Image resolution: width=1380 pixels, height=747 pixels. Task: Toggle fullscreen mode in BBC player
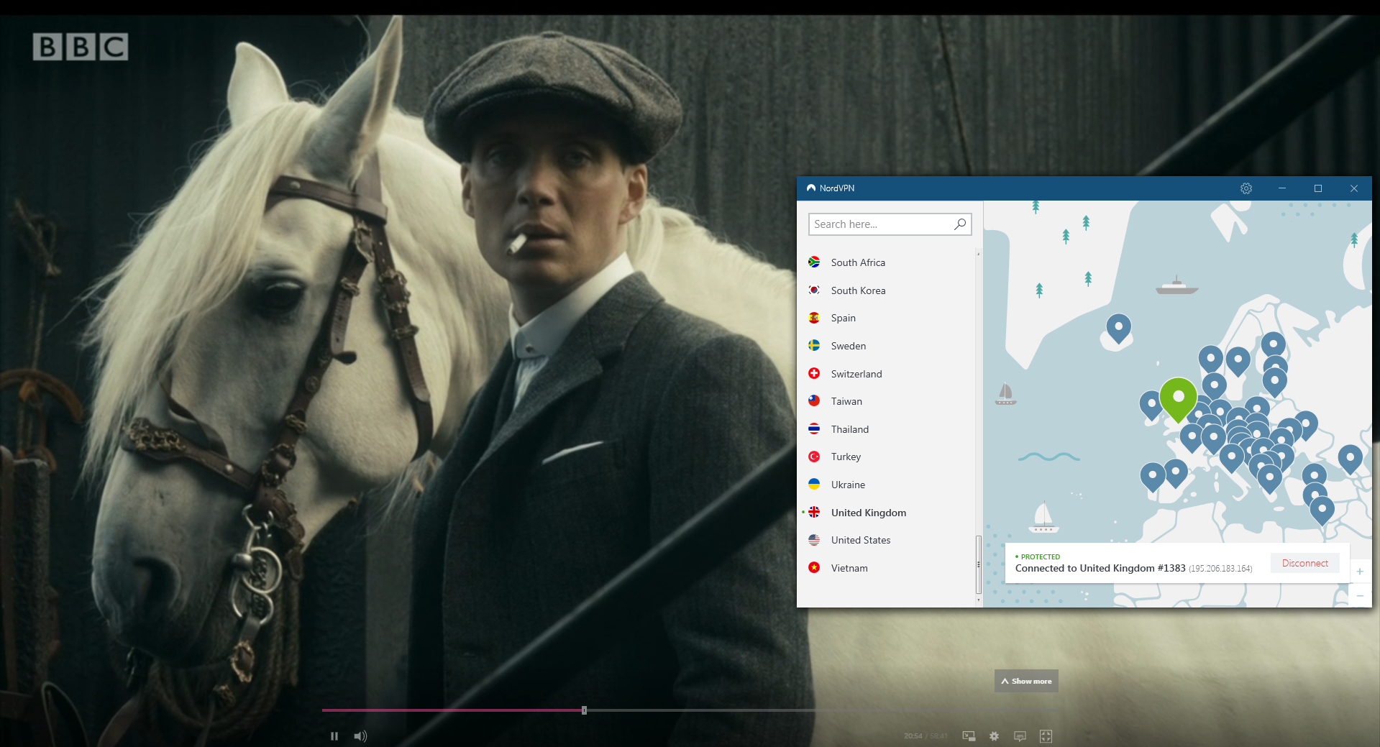(x=1046, y=736)
